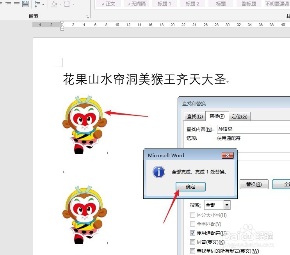Apply the 标题 1 style
The width and height of the screenshot is (290, 255).
coord(164,4)
